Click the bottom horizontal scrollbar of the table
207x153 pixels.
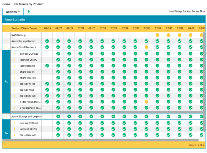101,140
